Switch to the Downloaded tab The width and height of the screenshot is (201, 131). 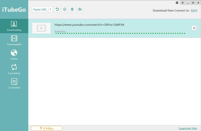coord(14,40)
